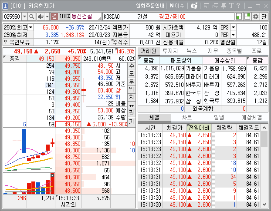This screenshot has width=271, height=211.
Task: Click the 경고/증100 status text
Action: click(x=172, y=16)
